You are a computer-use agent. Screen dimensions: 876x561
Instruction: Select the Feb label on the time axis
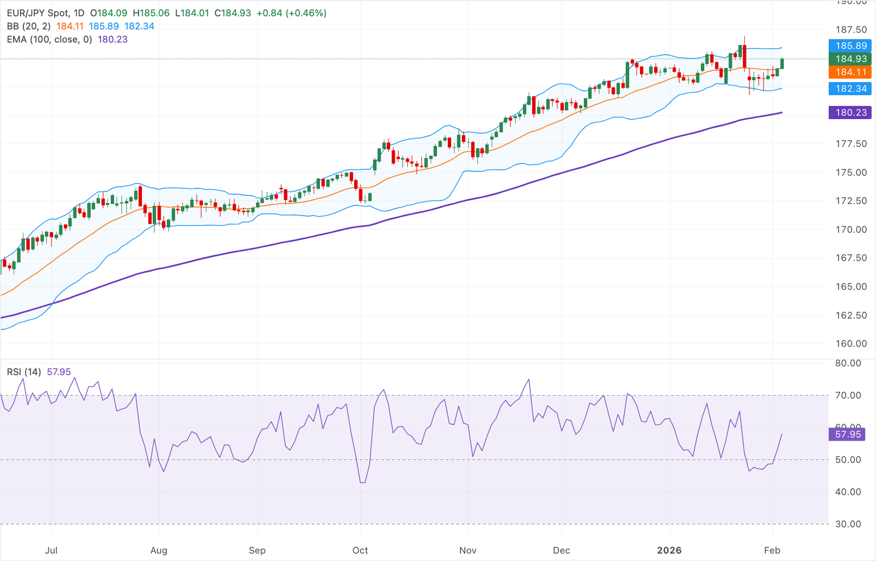[773, 551]
